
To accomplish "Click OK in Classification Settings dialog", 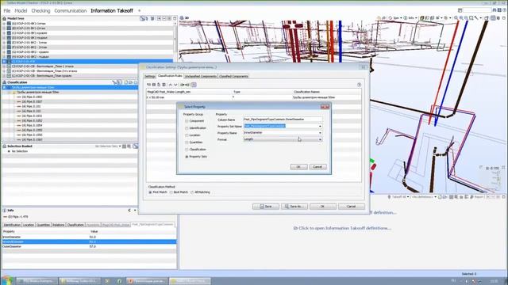I will click(x=323, y=206).
